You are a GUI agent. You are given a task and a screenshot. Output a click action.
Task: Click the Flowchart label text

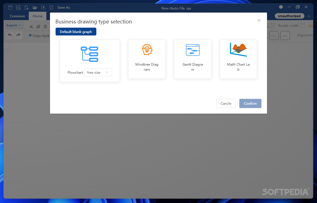click(x=75, y=72)
